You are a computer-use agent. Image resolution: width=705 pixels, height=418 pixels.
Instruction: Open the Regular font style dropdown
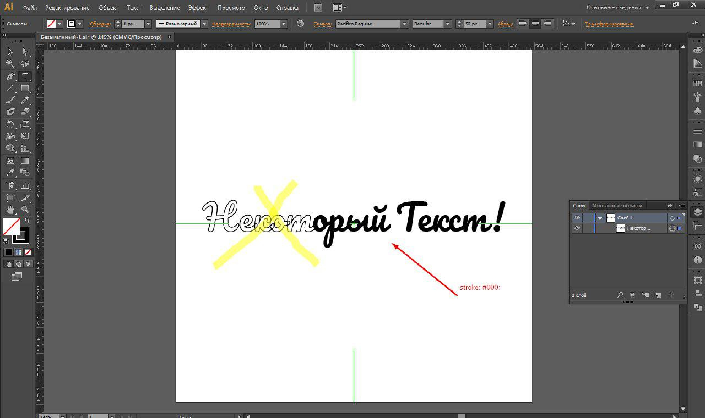447,24
